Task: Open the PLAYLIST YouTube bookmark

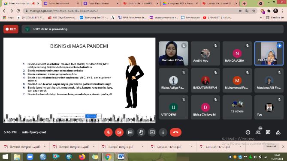Action: (217, 18)
